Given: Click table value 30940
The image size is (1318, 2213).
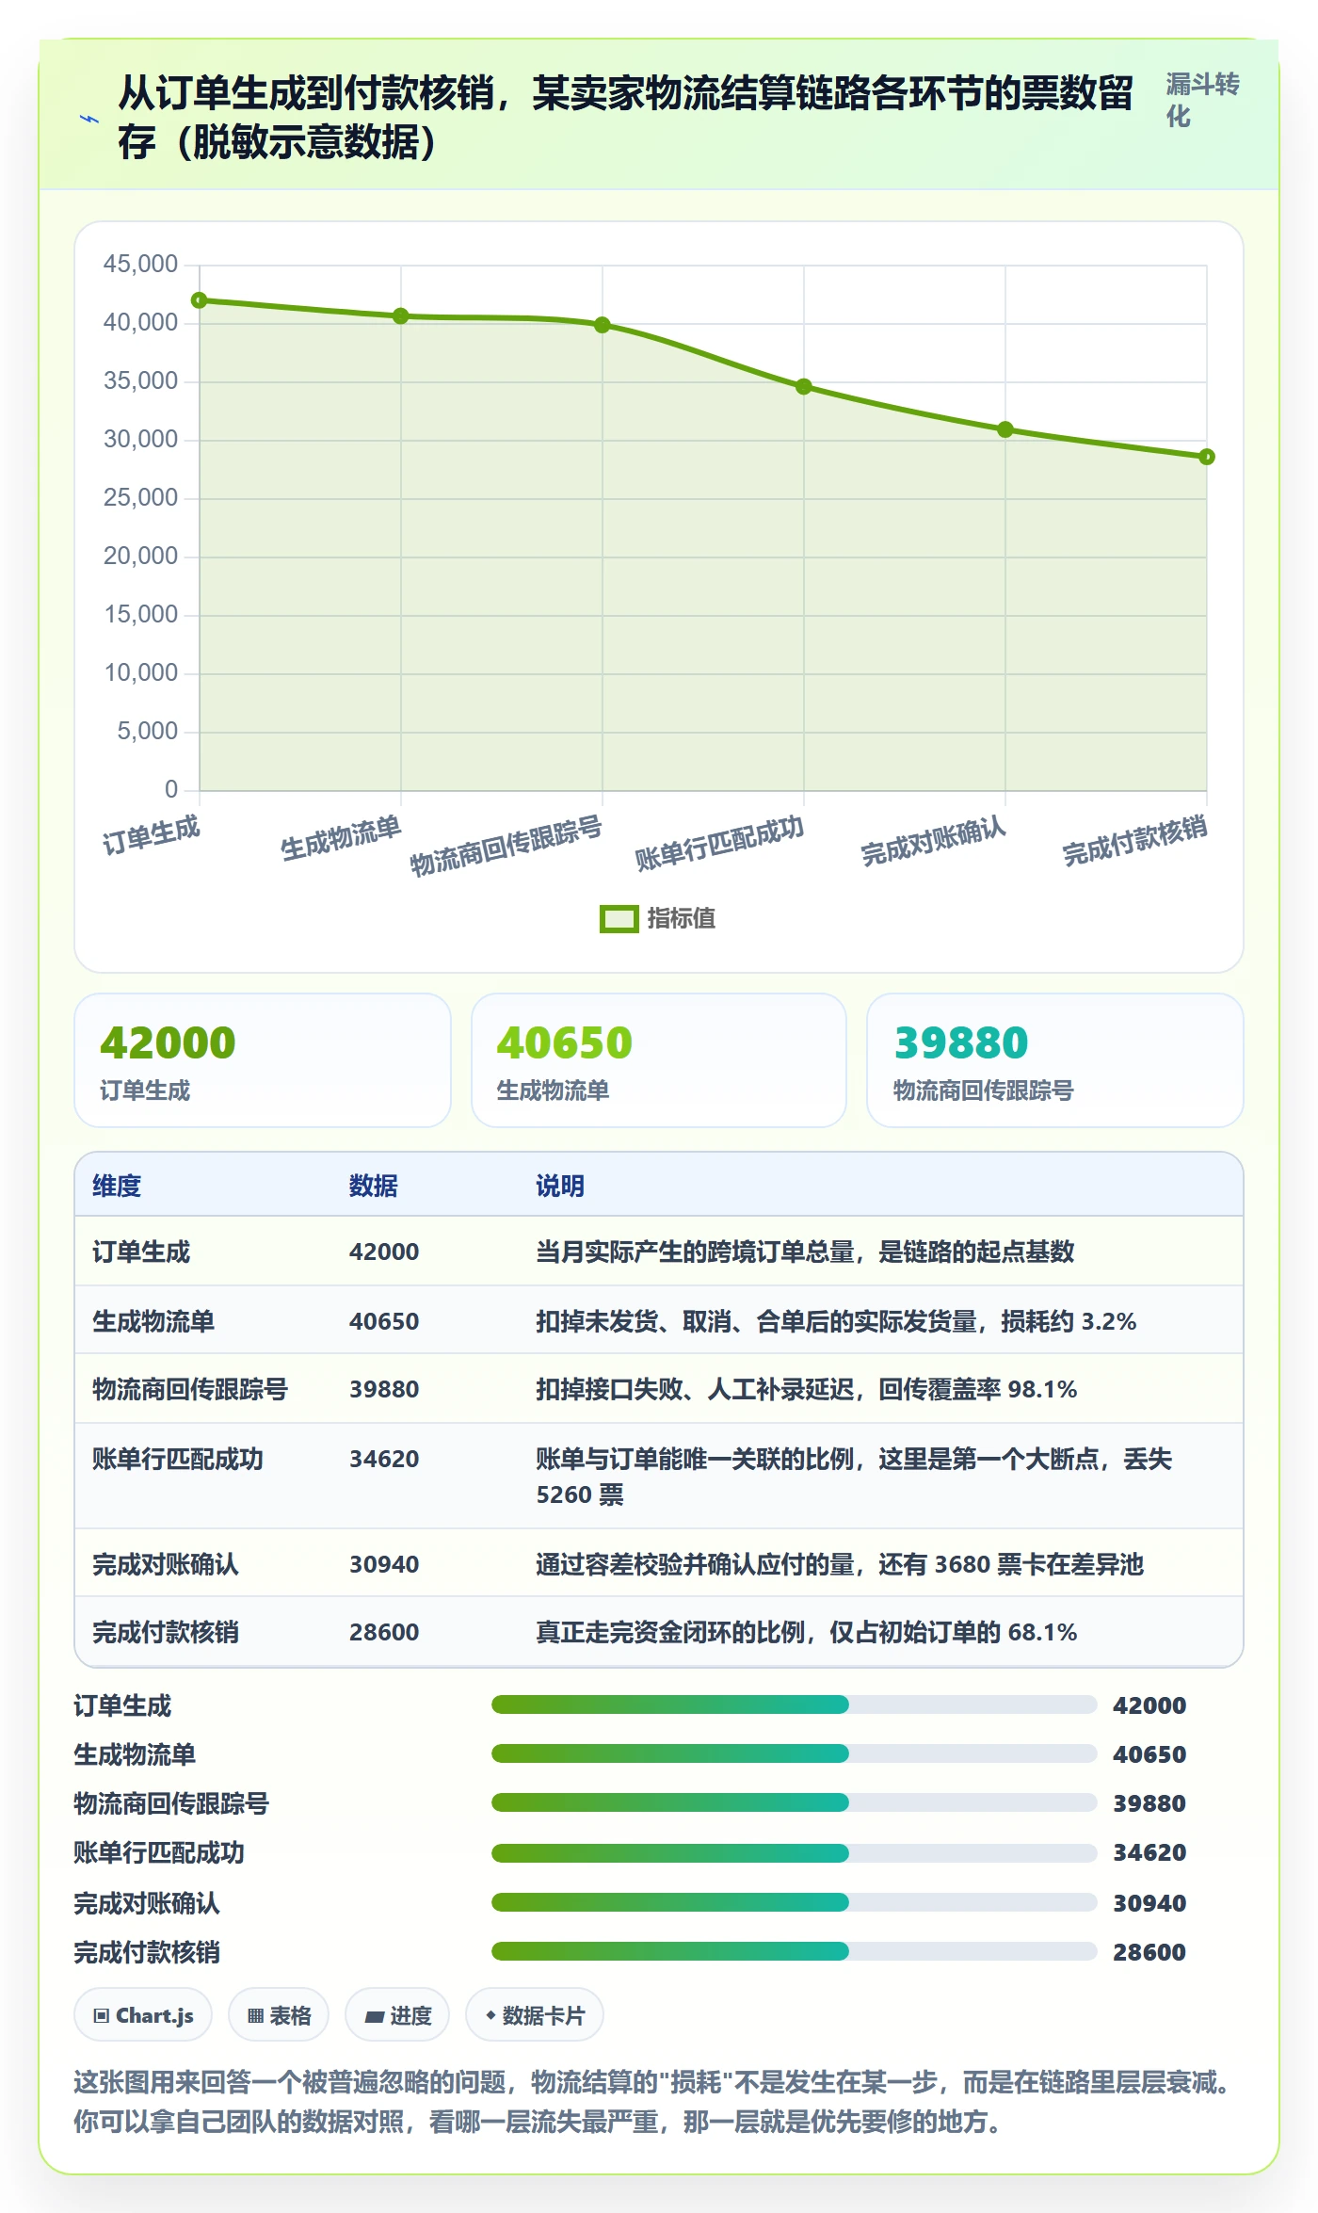Looking at the screenshot, I should (384, 1564).
